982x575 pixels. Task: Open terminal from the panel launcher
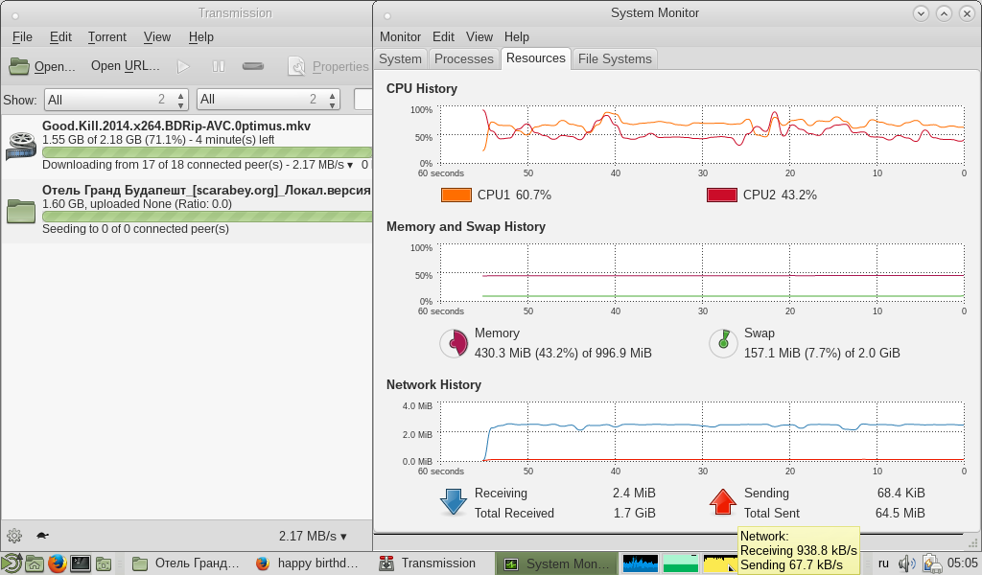pyautogui.click(x=81, y=563)
